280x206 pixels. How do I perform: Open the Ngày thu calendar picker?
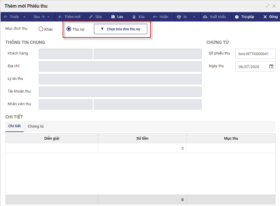point(271,66)
